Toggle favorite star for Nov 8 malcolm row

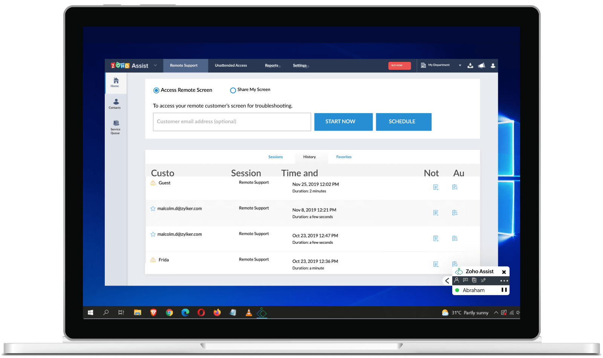click(153, 209)
